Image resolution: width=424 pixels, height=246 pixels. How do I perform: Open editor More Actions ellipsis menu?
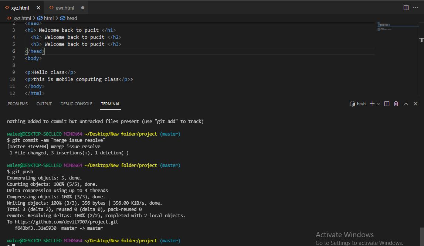415,7
